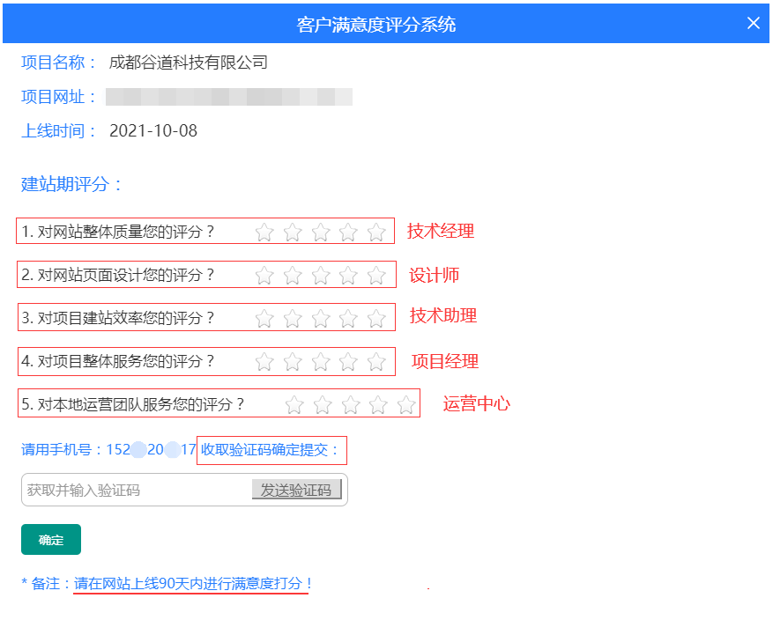This screenshot has height=635, width=773.
Task: Choose third star for overall project service
Action: [x=321, y=362]
